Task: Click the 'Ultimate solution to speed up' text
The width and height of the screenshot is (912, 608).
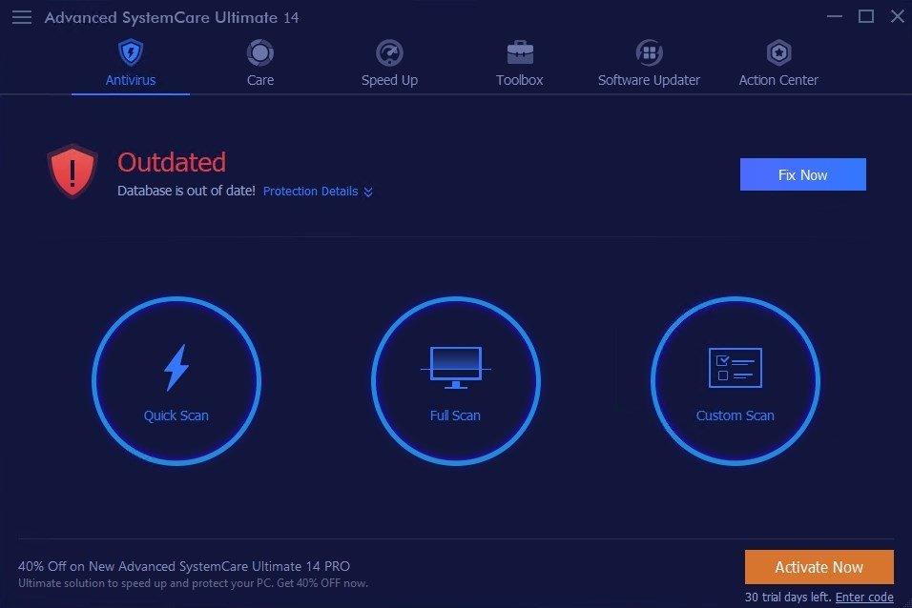Action: pos(193,583)
